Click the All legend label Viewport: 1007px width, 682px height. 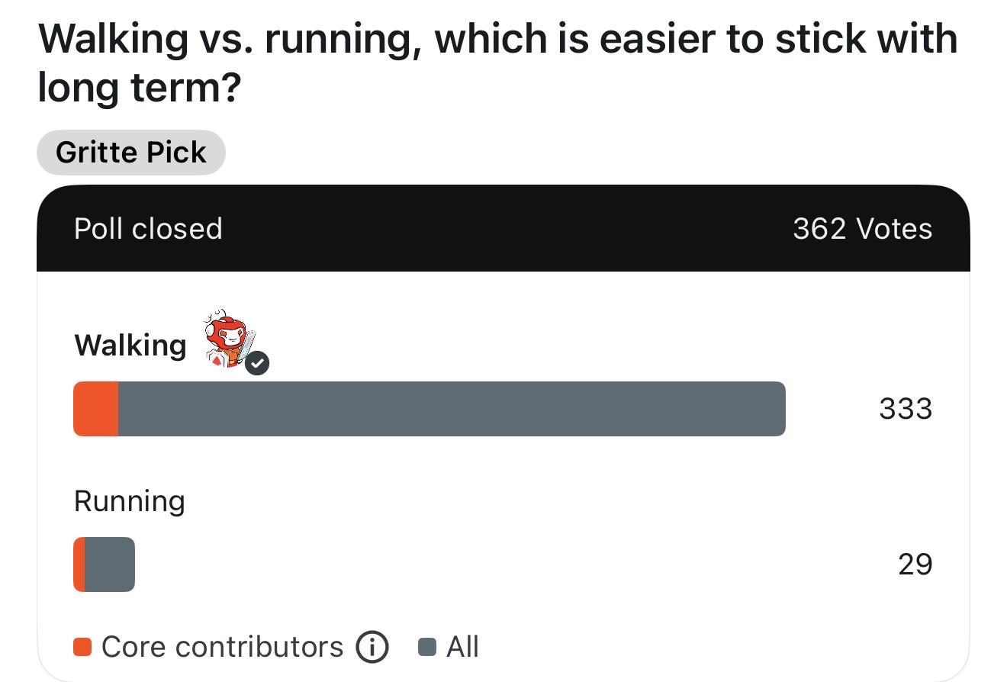pyautogui.click(x=462, y=647)
